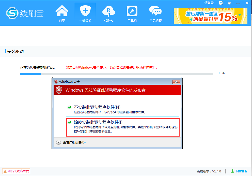Choose 始终安装此驱动程序软件(I) option
The image size is (252, 176).
(123, 127)
